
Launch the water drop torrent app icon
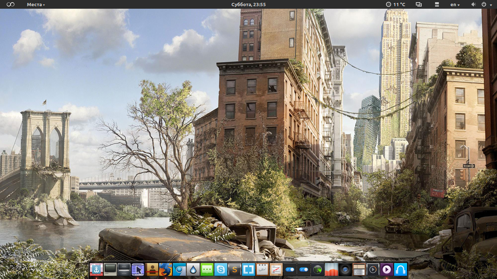193,270
